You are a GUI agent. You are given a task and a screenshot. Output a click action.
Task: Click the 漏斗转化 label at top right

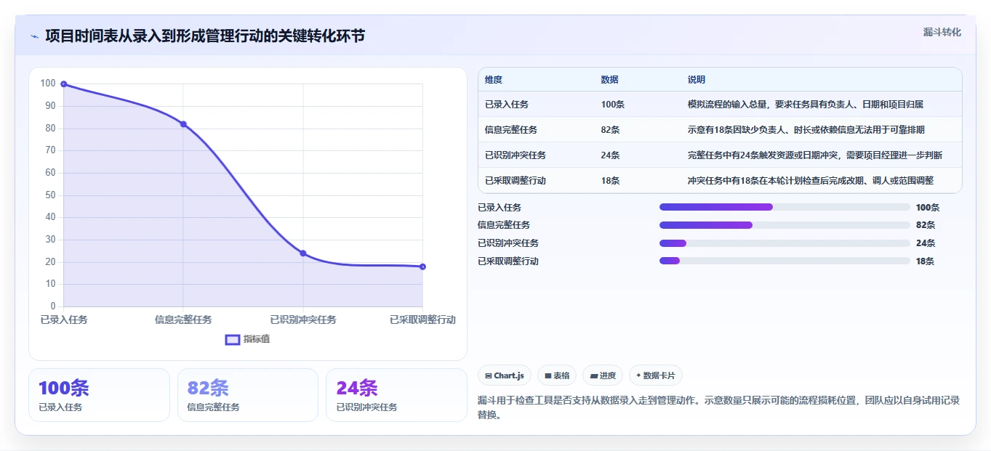tap(942, 32)
